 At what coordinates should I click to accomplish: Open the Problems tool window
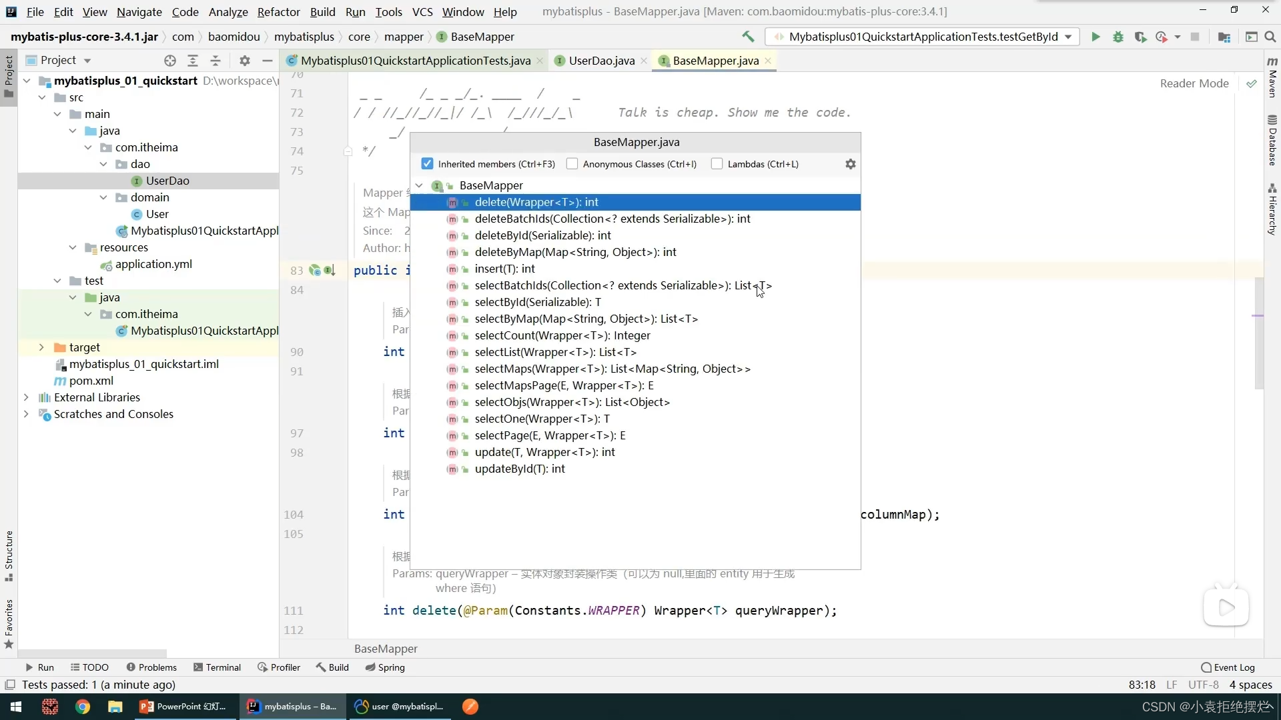click(x=151, y=667)
